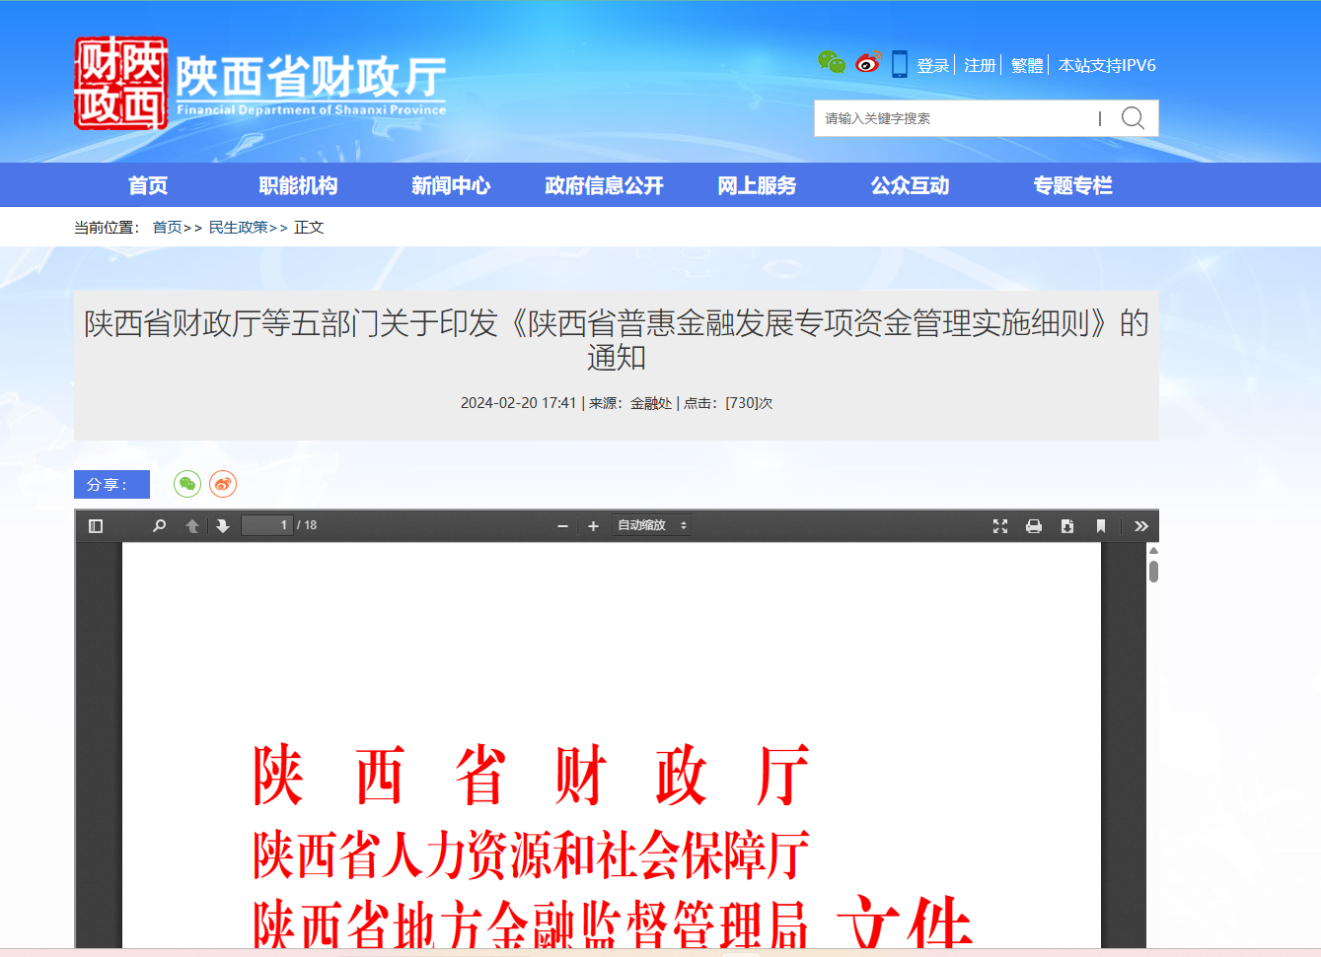Run a search with the magnifier button
The image size is (1321, 957).
(x=1132, y=117)
